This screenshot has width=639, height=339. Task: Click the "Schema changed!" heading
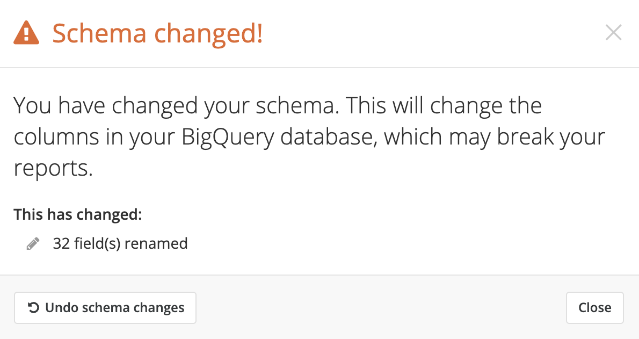pos(158,33)
